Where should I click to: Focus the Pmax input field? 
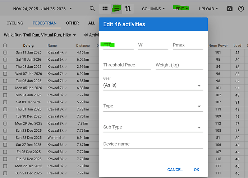tap(188, 45)
